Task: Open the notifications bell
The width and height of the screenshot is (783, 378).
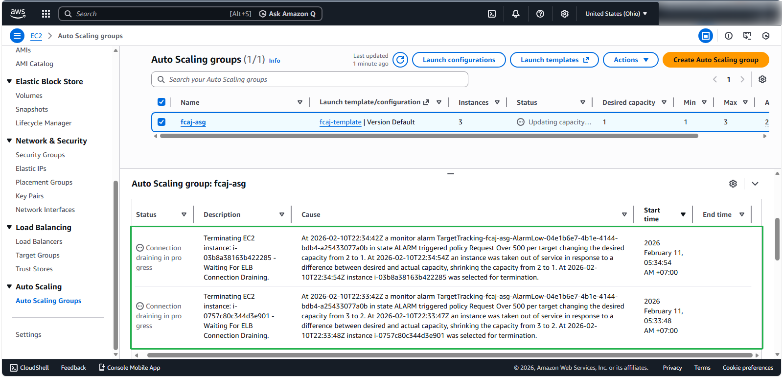Action: (516, 14)
